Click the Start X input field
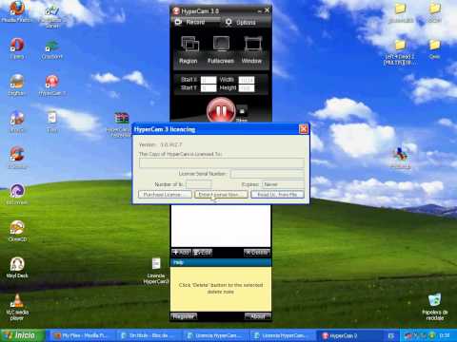Screen dimensions: 457x342 click(x=209, y=80)
